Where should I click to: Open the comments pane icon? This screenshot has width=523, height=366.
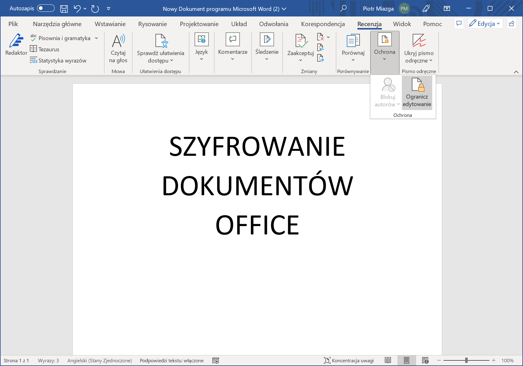click(459, 24)
